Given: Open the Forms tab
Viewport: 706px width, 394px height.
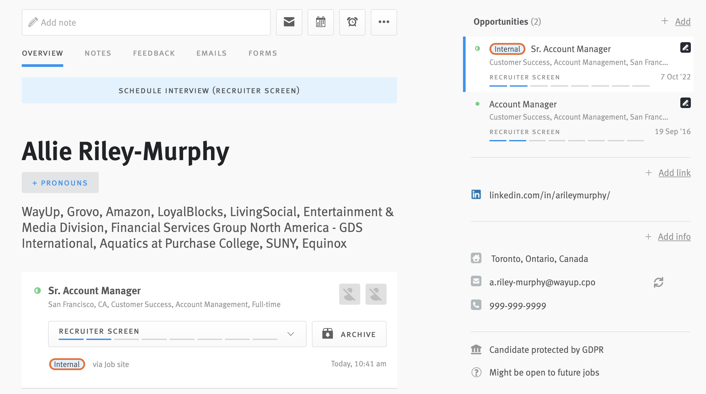Looking at the screenshot, I should click(263, 53).
